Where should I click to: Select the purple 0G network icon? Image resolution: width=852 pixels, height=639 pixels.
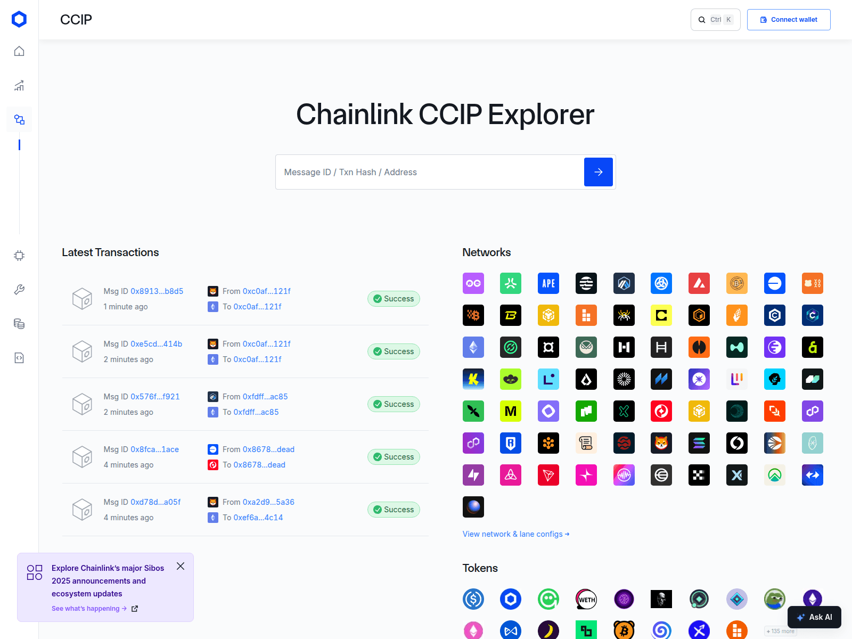[x=473, y=283]
